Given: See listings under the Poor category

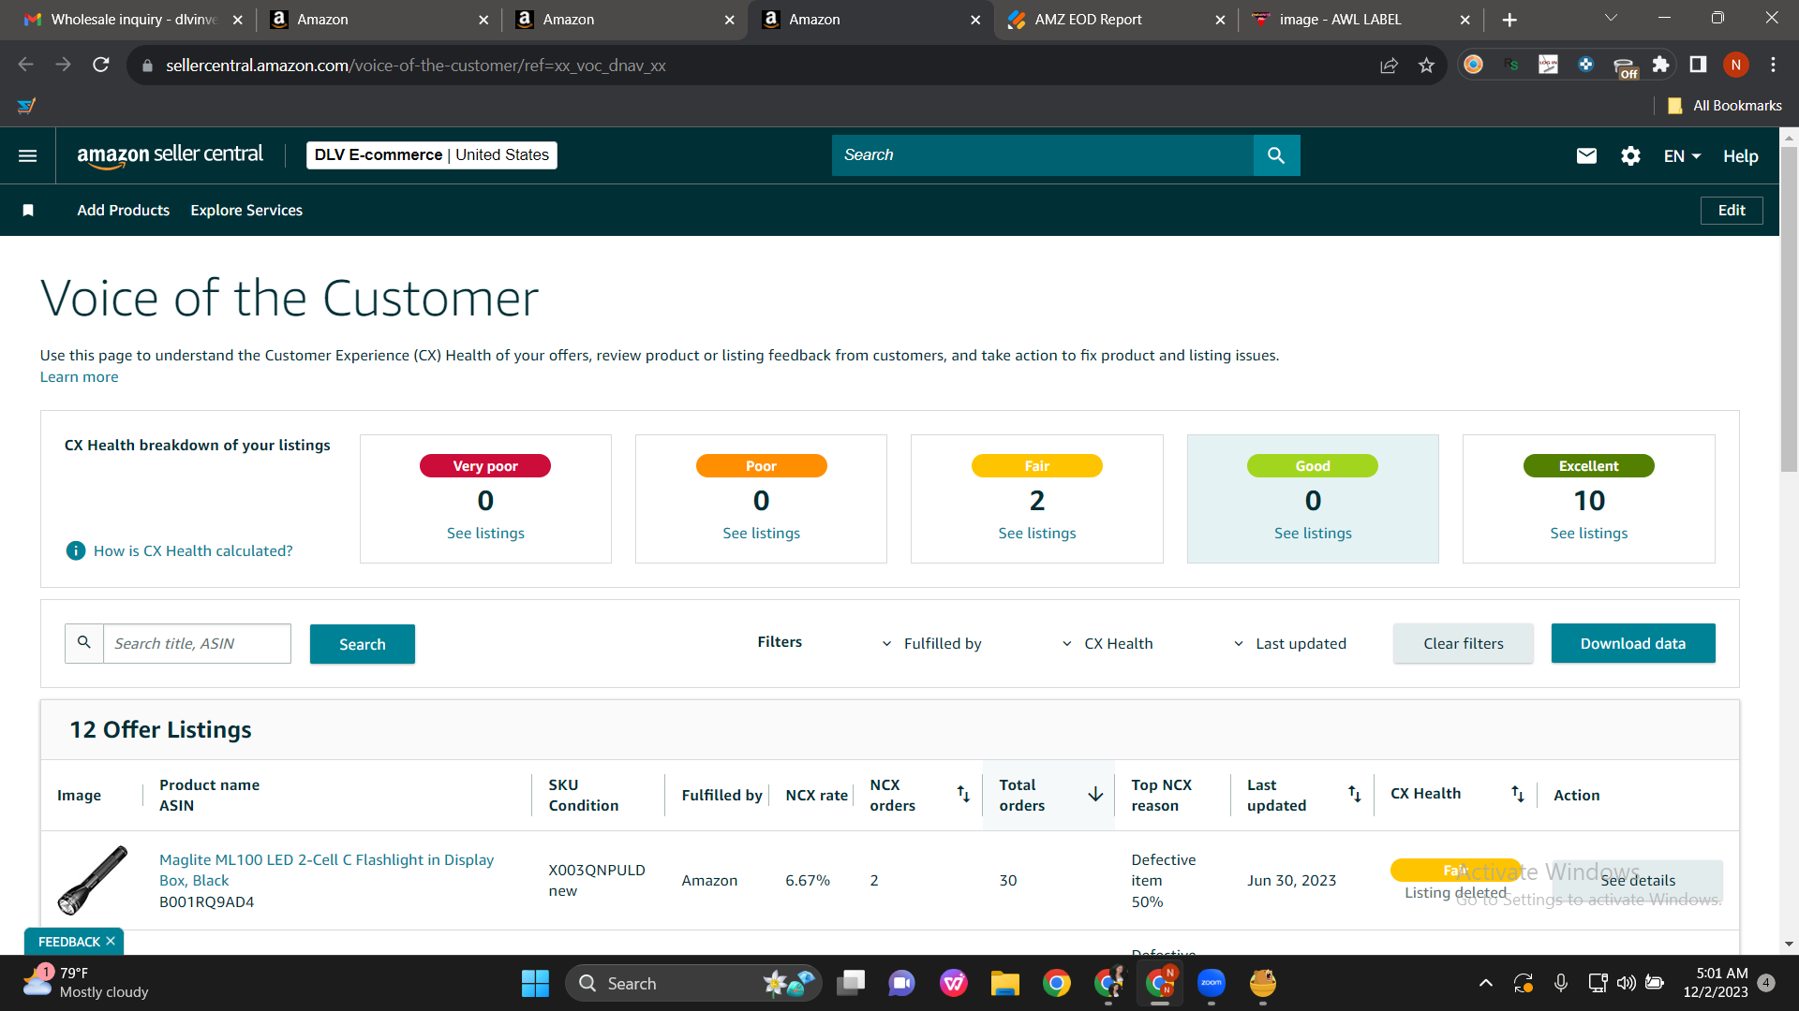Looking at the screenshot, I should click(x=762, y=534).
